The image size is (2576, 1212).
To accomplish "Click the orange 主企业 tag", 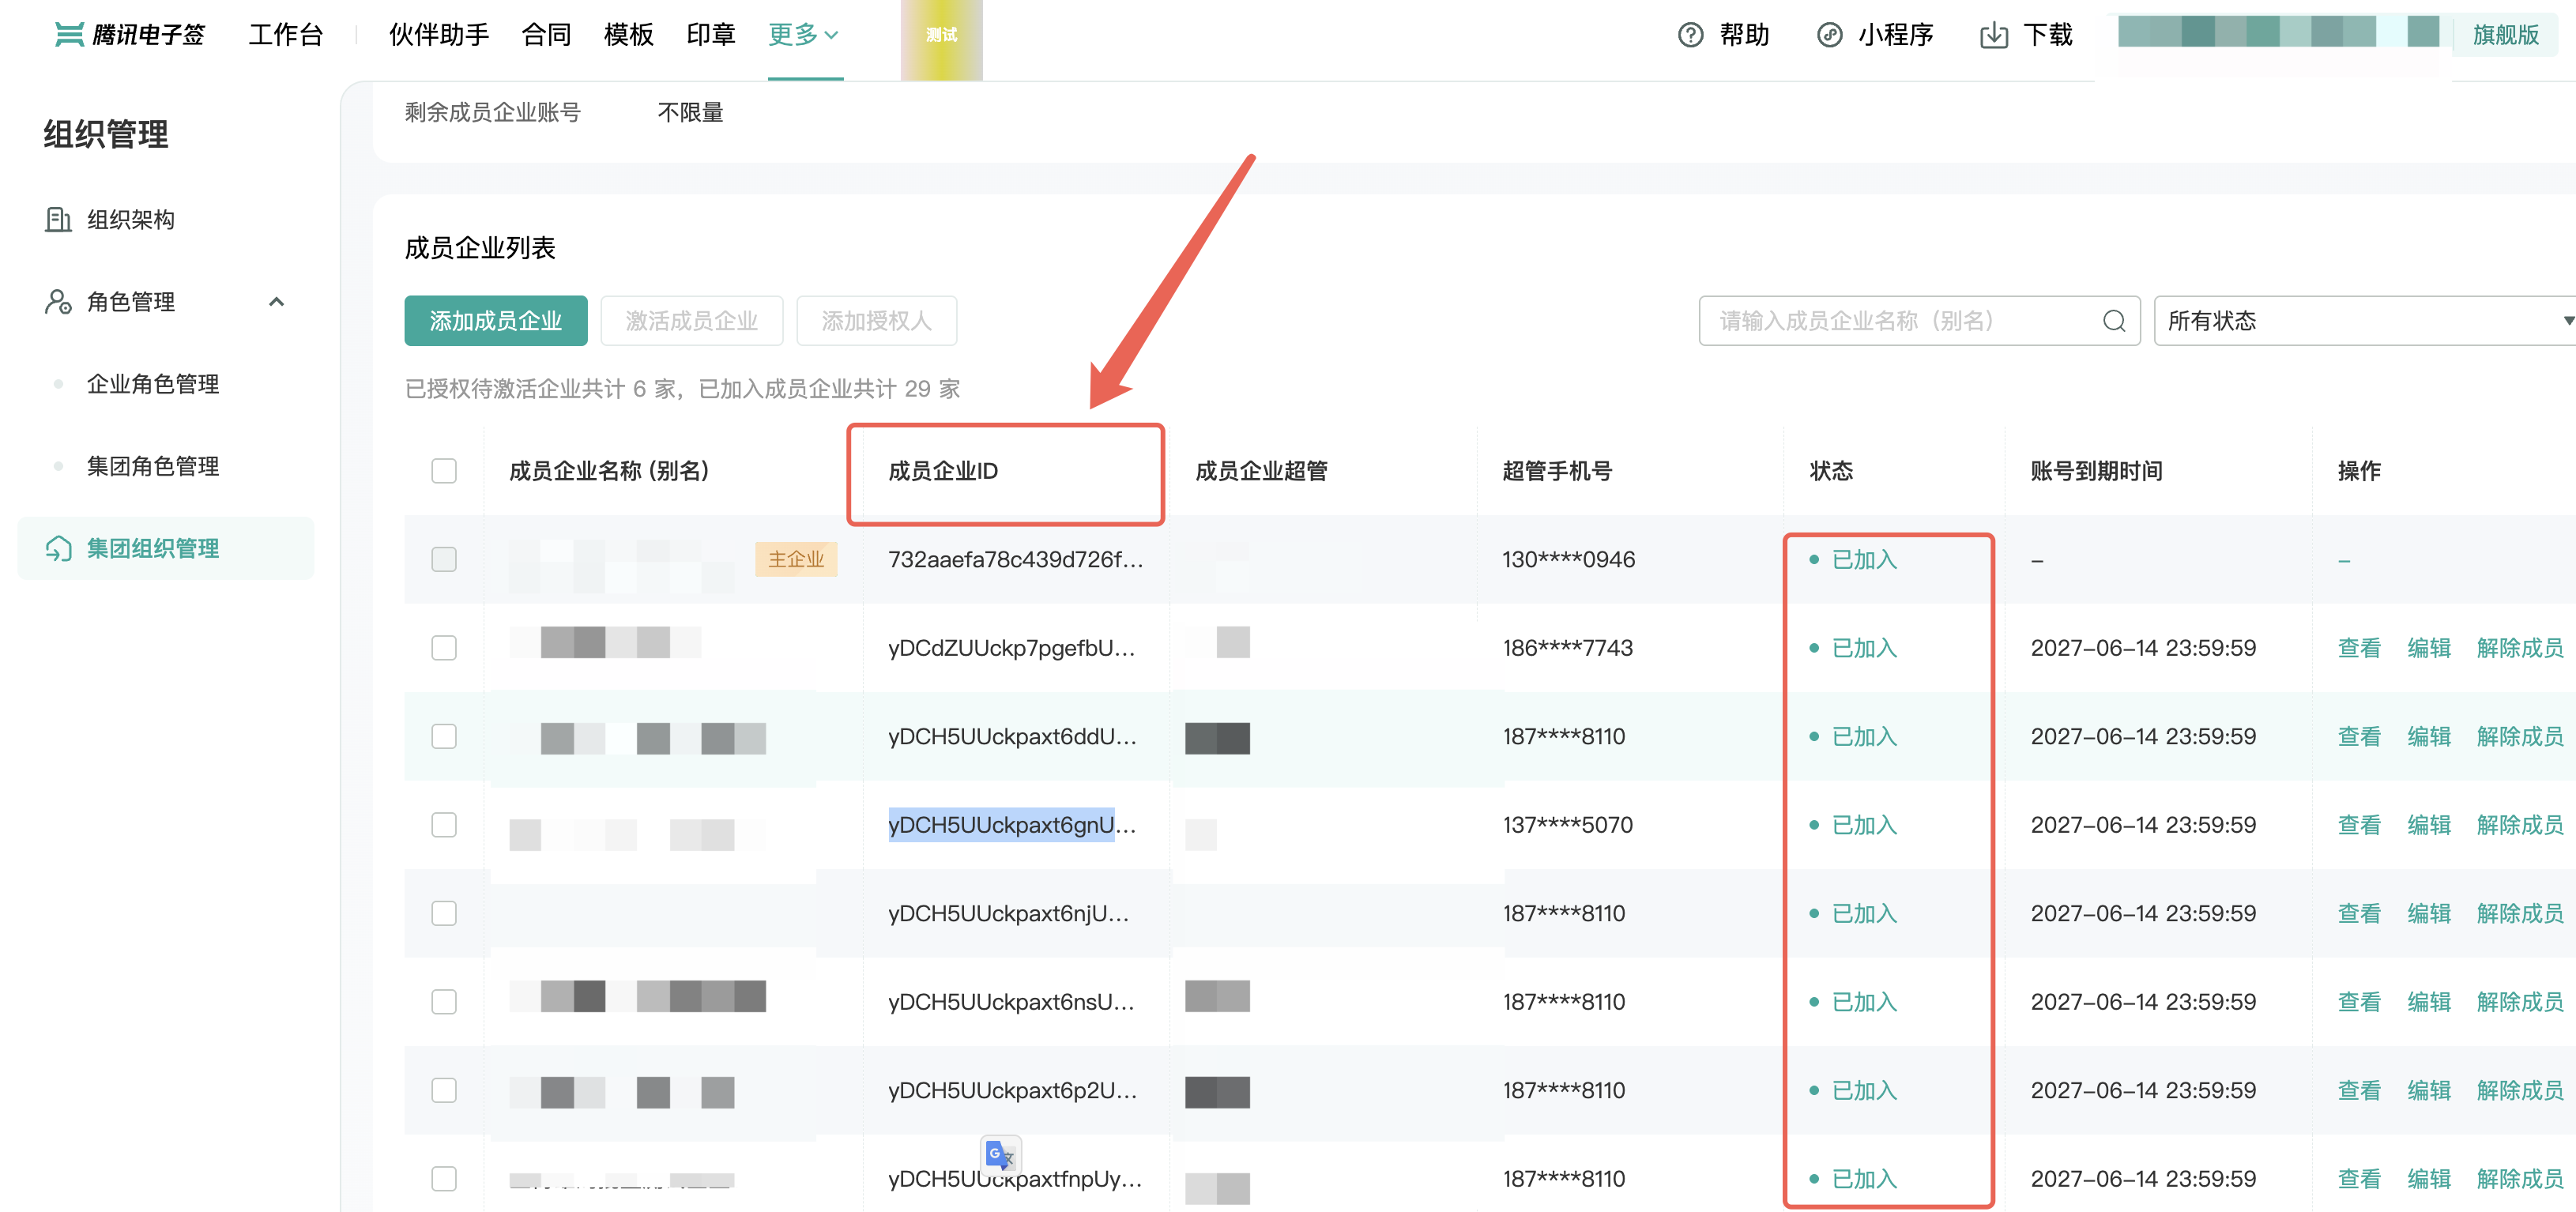I will [795, 559].
